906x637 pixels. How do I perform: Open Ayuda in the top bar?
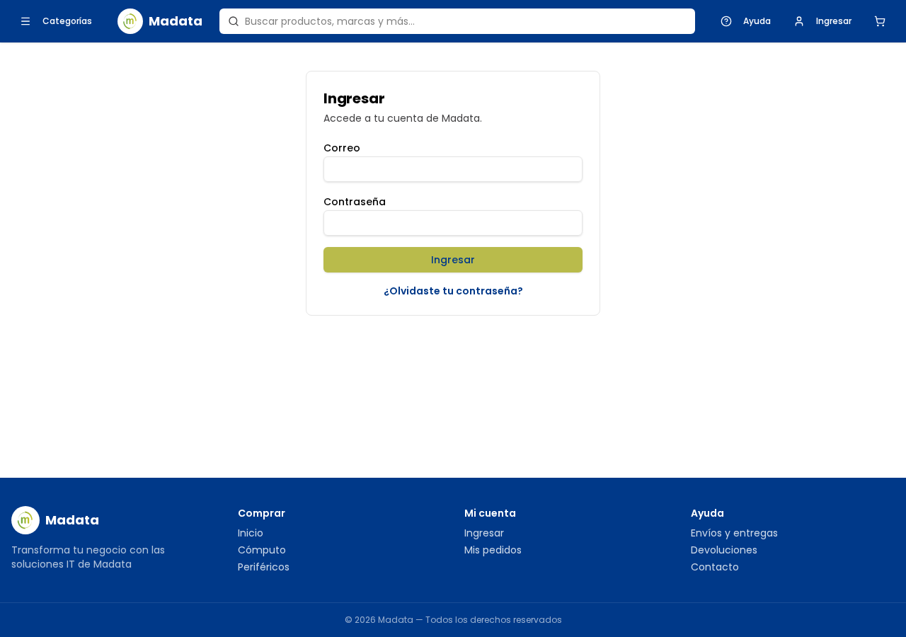757,21
